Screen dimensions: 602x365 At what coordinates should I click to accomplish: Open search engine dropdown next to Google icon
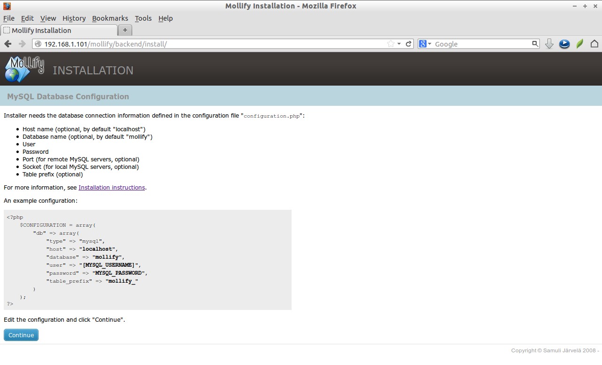click(429, 44)
